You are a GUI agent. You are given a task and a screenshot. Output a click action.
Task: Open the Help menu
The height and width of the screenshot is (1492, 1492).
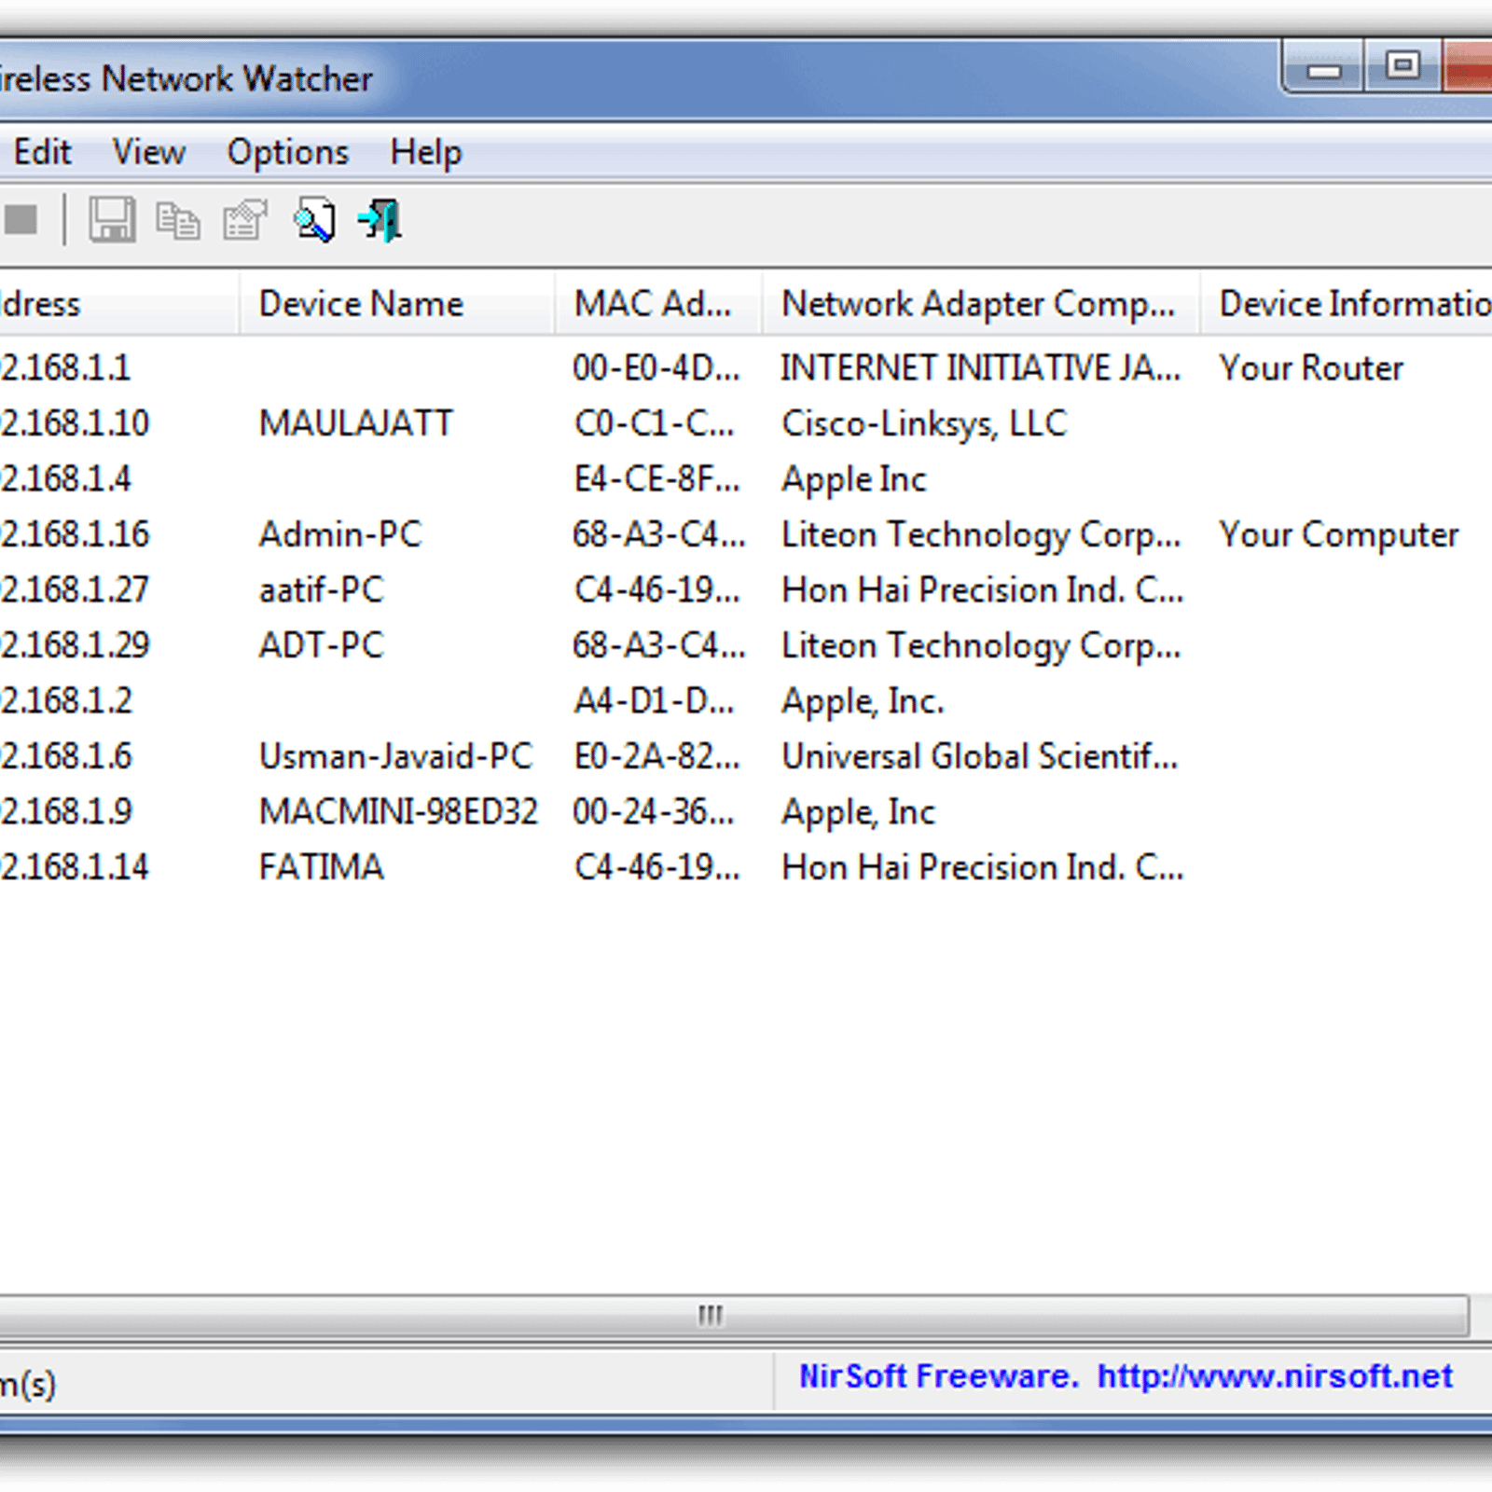[425, 152]
